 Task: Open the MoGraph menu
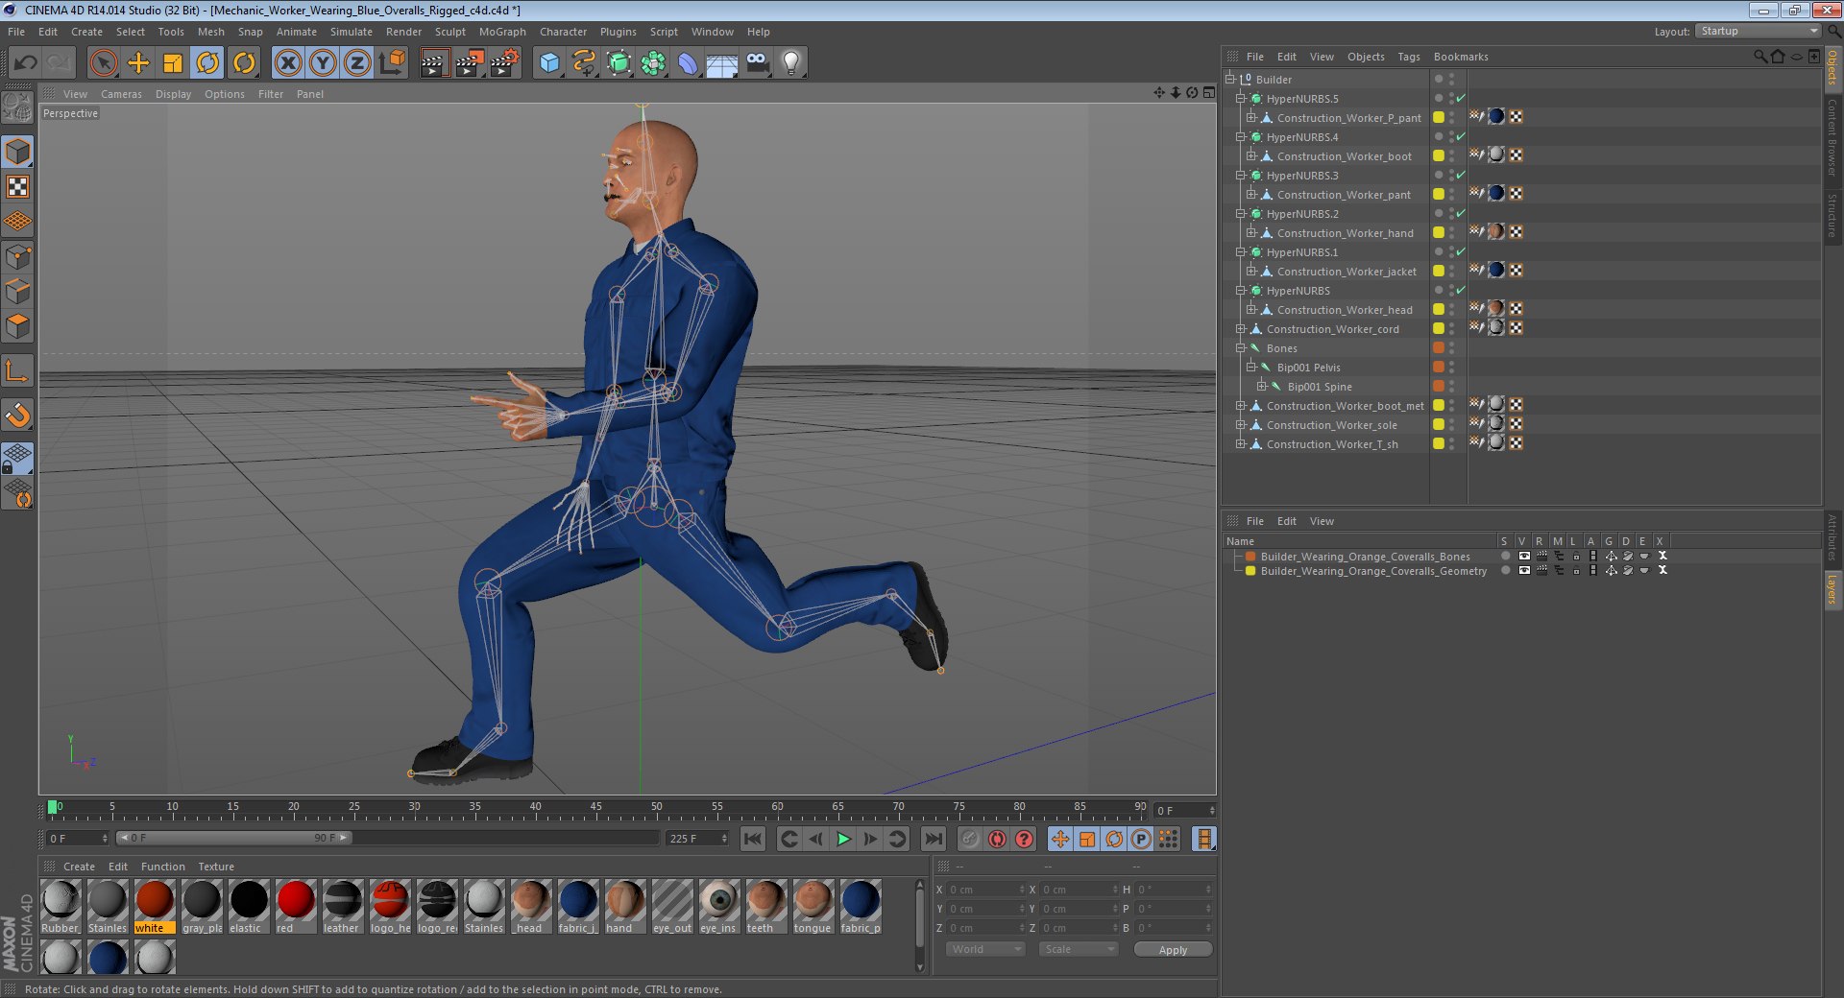pos(502,32)
